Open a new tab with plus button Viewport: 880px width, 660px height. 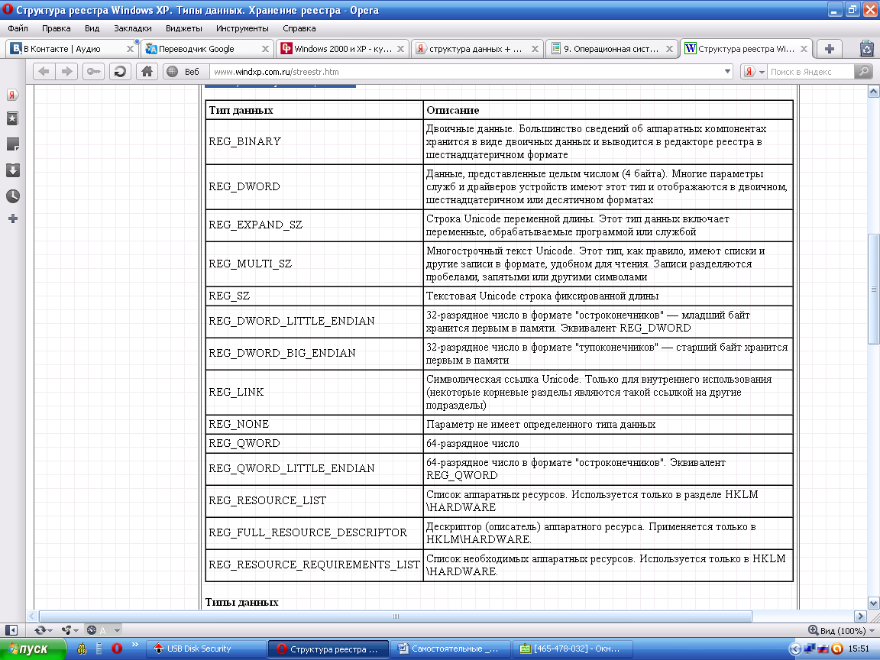pyautogui.click(x=830, y=49)
